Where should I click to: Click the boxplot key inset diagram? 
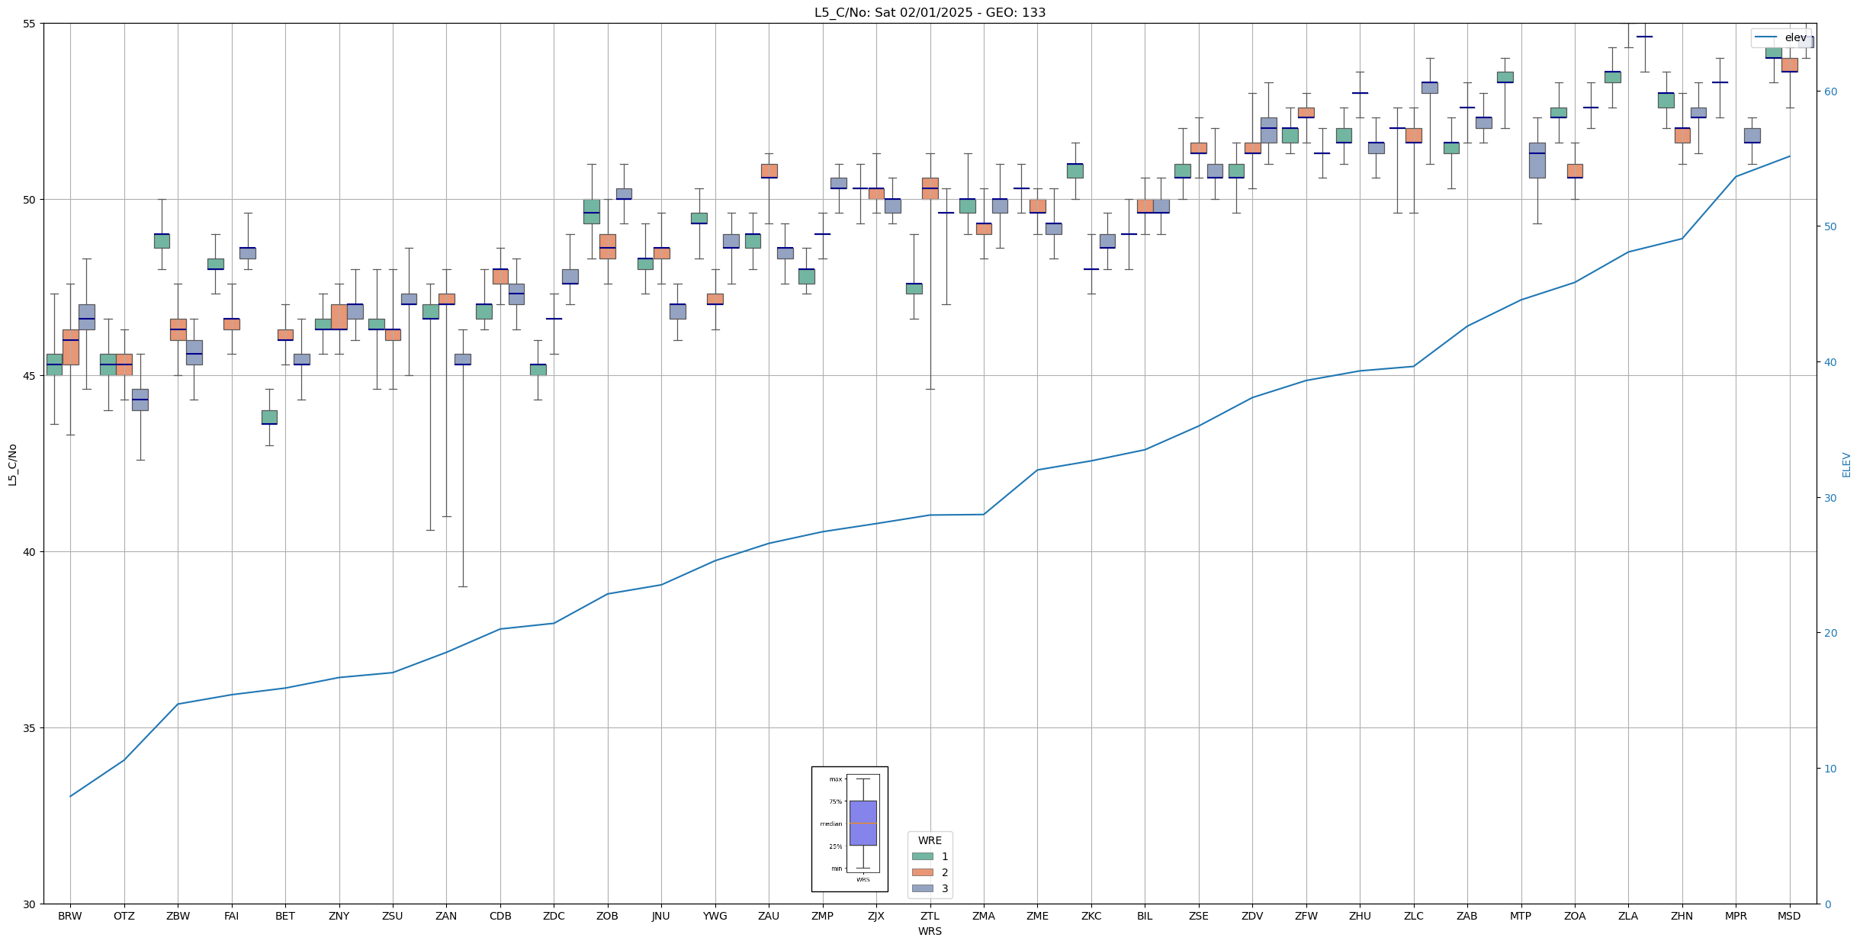tap(850, 829)
